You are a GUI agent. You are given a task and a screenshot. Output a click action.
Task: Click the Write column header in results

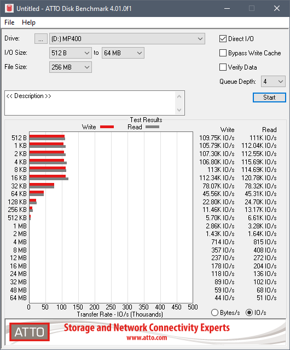228,130
